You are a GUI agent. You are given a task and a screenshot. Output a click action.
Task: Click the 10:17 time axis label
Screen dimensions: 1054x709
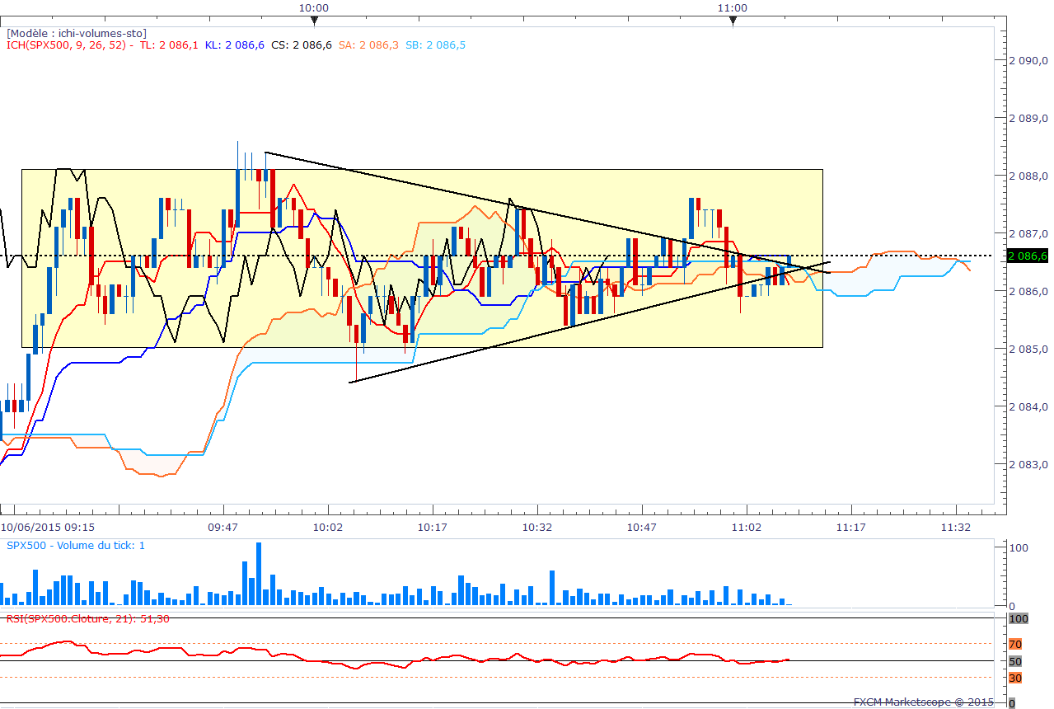click(x=432, y=526)
